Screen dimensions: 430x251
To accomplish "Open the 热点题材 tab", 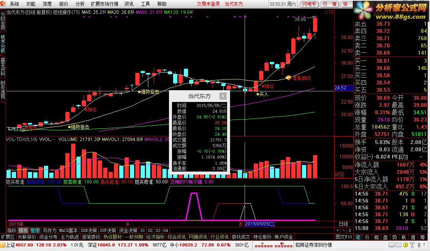I will 112,237.
